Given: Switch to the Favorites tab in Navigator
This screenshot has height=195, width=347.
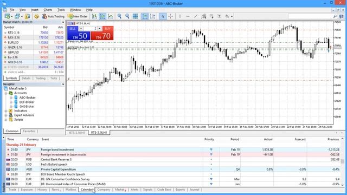Looking at the screenshot, I should 29,131.
